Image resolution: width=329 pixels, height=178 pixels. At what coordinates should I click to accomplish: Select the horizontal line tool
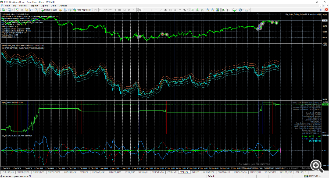tap(156, 10)
